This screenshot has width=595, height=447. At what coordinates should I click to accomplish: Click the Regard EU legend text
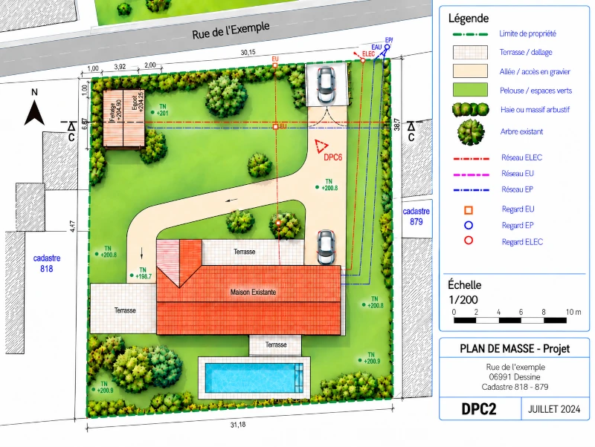(x=518, y=209)
